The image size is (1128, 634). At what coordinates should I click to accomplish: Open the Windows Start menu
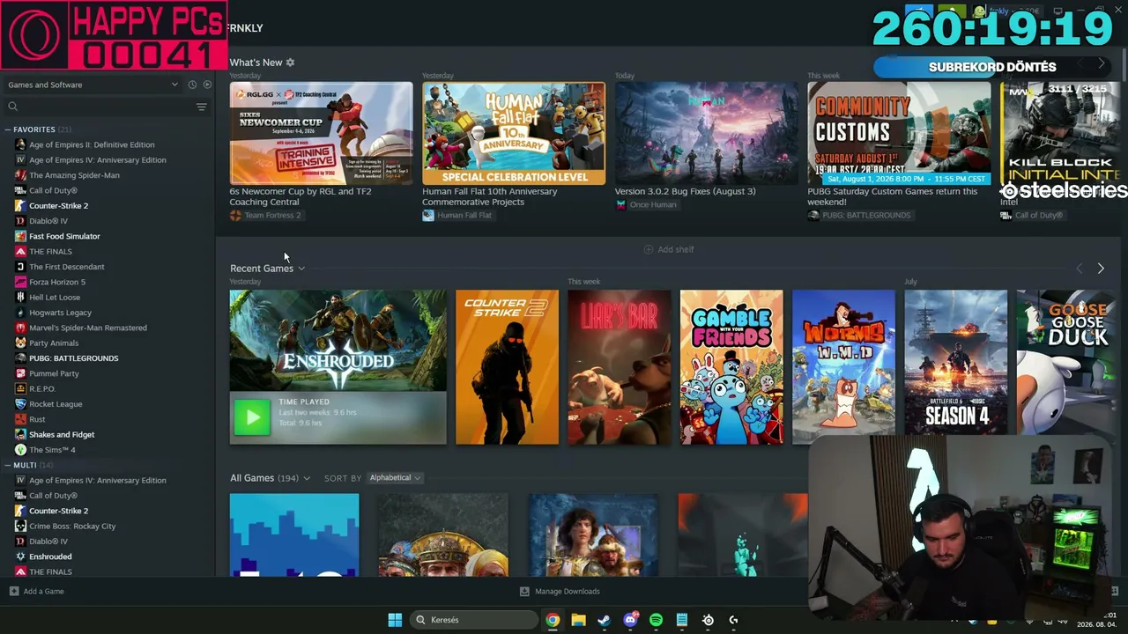point(395,620)
